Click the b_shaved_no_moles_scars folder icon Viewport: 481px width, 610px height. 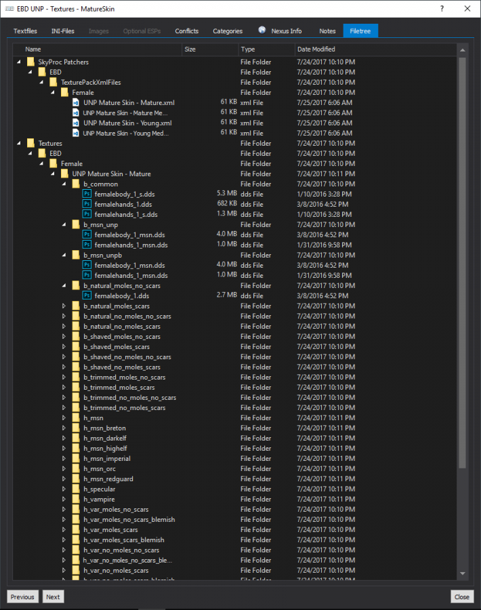pos(76,367)
